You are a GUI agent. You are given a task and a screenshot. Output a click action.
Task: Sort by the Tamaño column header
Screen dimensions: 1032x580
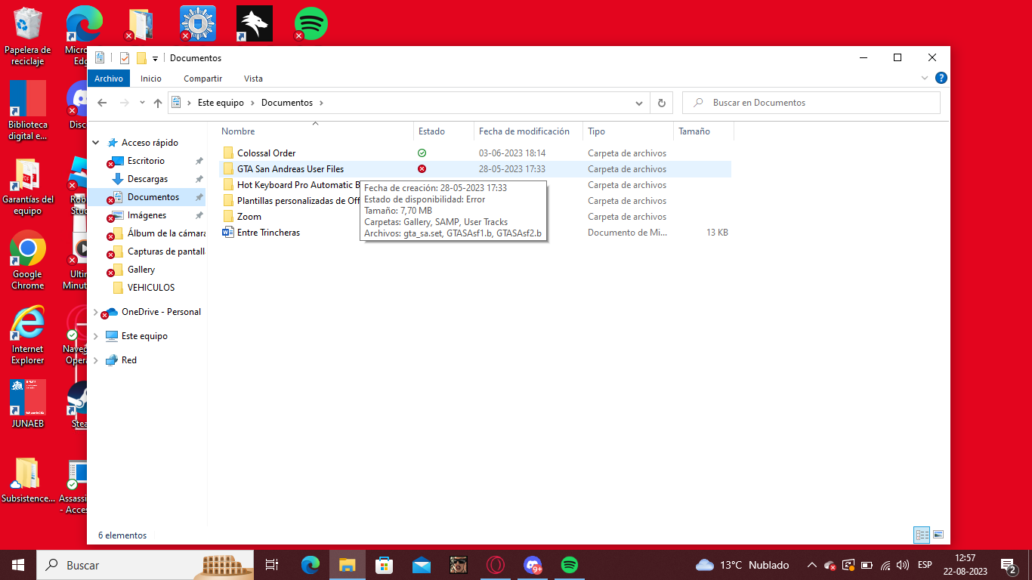tap(694, 131)
